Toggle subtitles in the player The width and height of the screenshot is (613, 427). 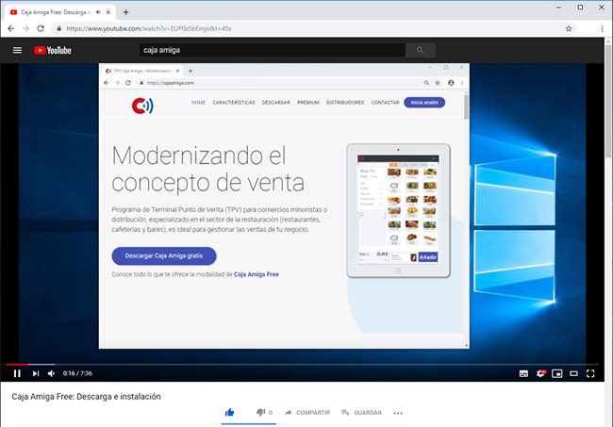click(523, 374)
